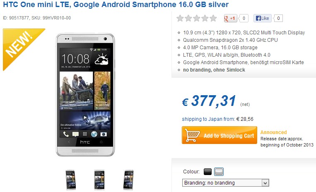Add to Shopping Cart

pyautogui.click(x=220, y=135)
